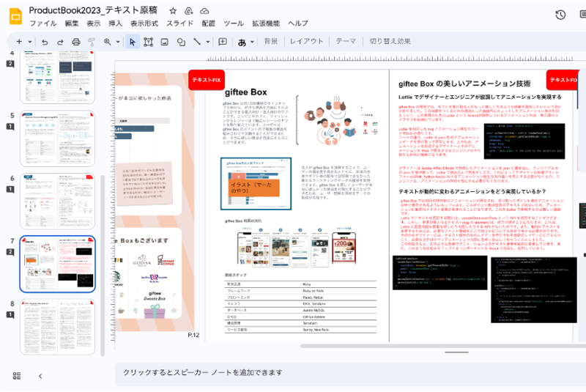Viewport: 586px width, 392px height.
Task: Open the ファイル menu
Action: coord(43,23)
